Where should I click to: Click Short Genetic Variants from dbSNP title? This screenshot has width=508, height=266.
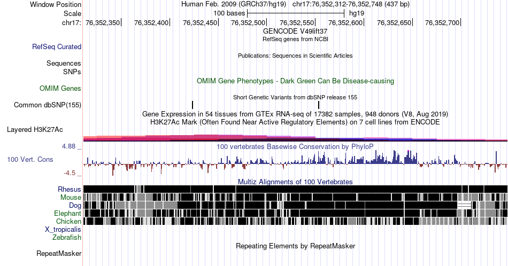(295, 97)
